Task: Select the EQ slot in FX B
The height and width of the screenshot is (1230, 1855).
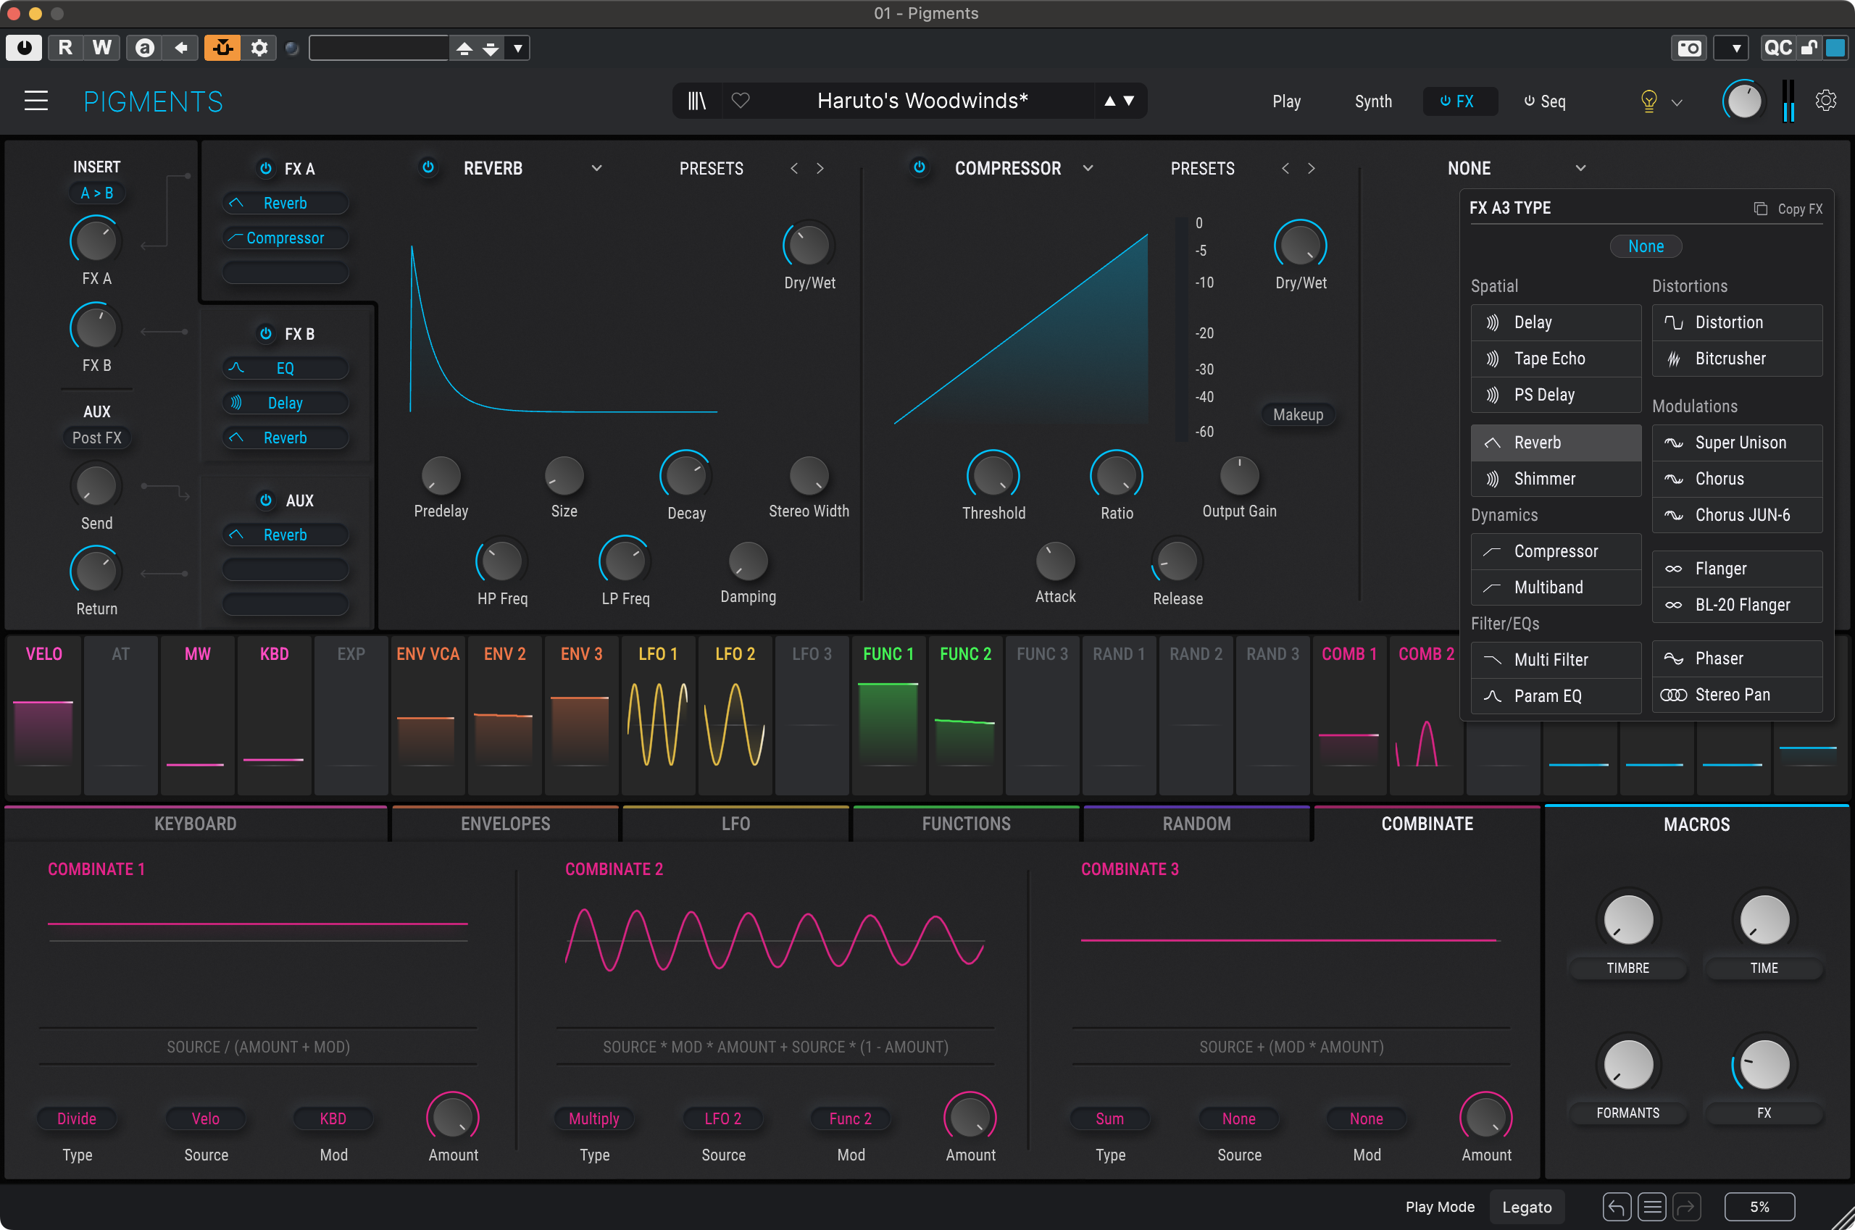Action: click(285, 368)
